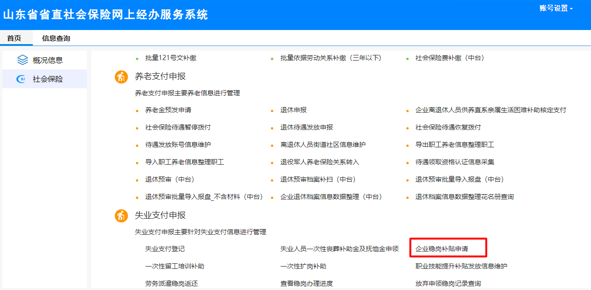Screen dimensions: 591x290
Task: Switch to the 信息查询 tab
Action: tap(56, 38)
